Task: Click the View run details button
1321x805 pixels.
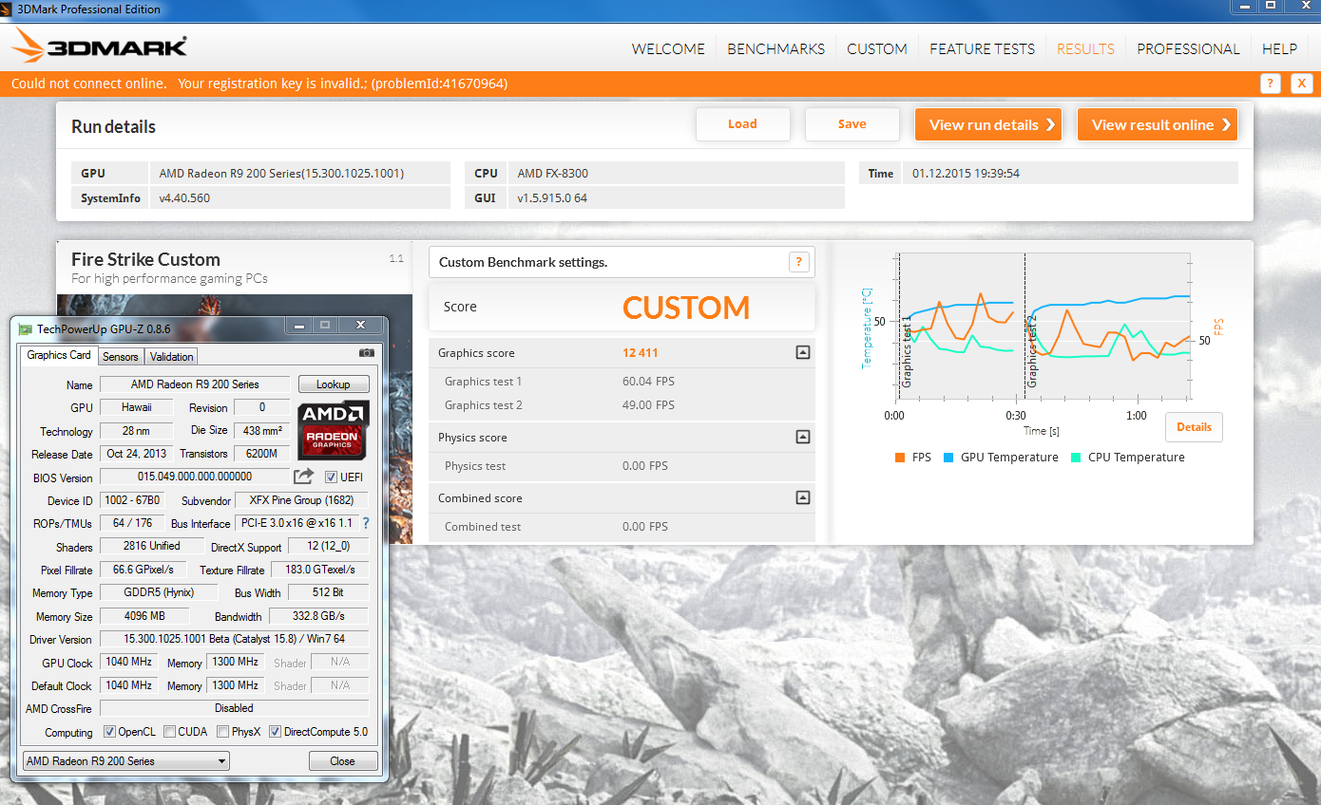Action: pos(987,124)
